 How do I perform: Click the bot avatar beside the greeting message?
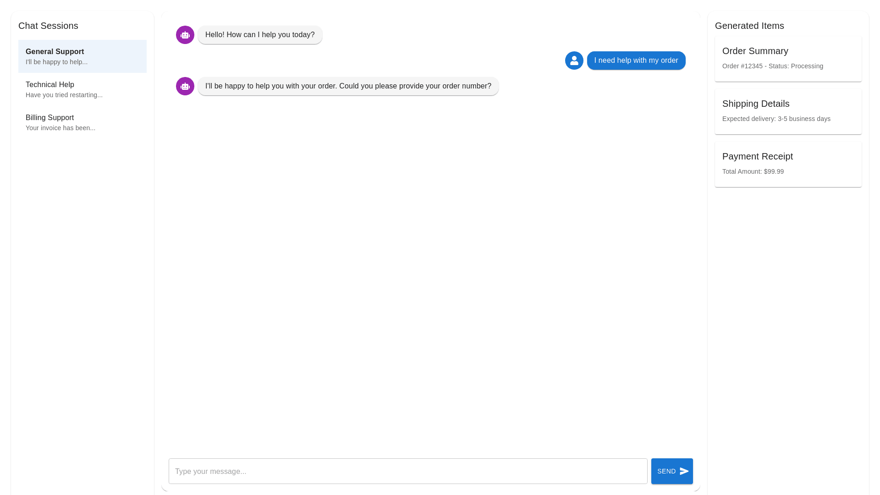coord(185,35)
